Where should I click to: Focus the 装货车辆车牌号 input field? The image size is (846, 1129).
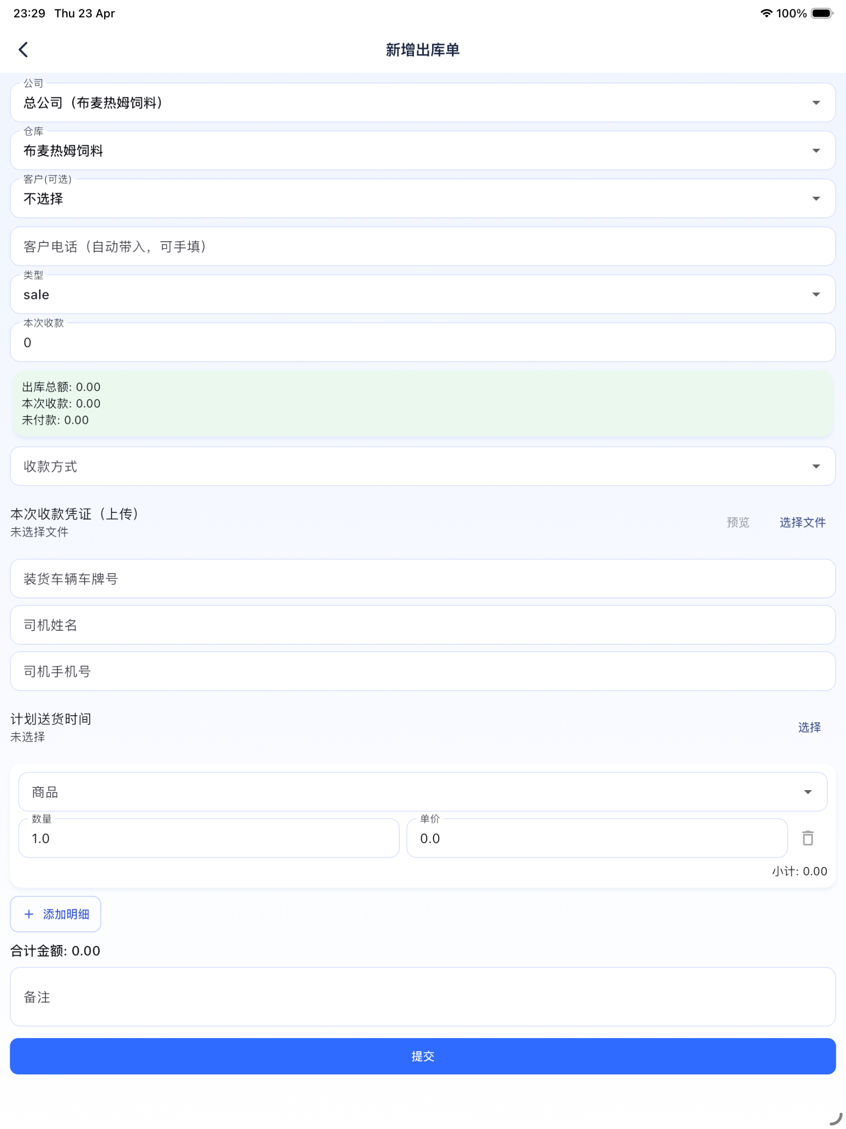pyautogui.click(x=423, y=579)
